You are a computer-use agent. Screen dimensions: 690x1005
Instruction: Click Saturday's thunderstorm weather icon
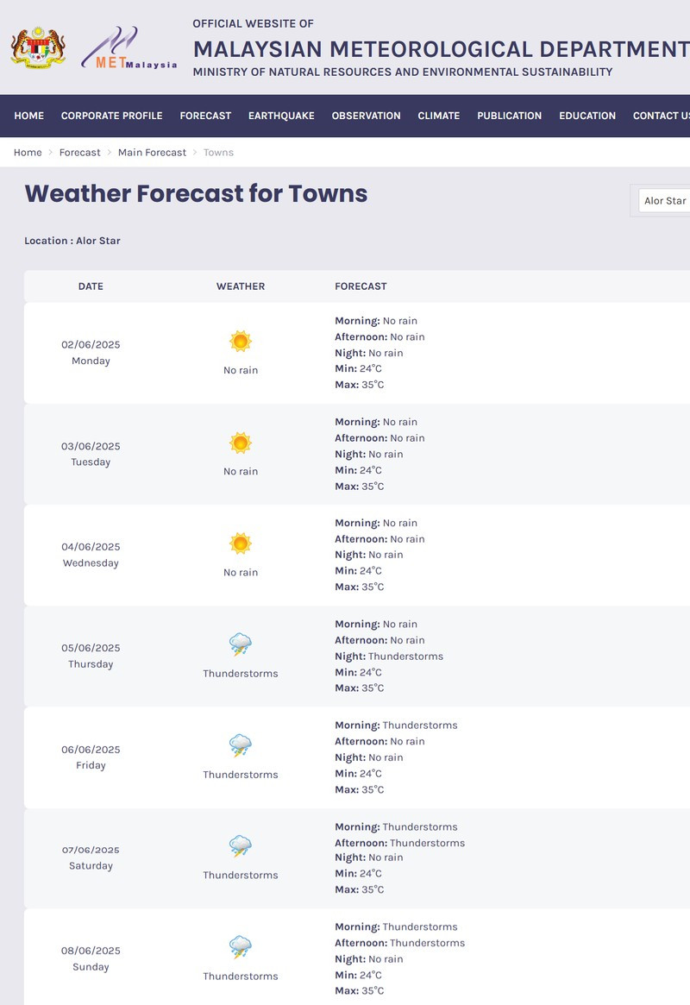(241, 846)
